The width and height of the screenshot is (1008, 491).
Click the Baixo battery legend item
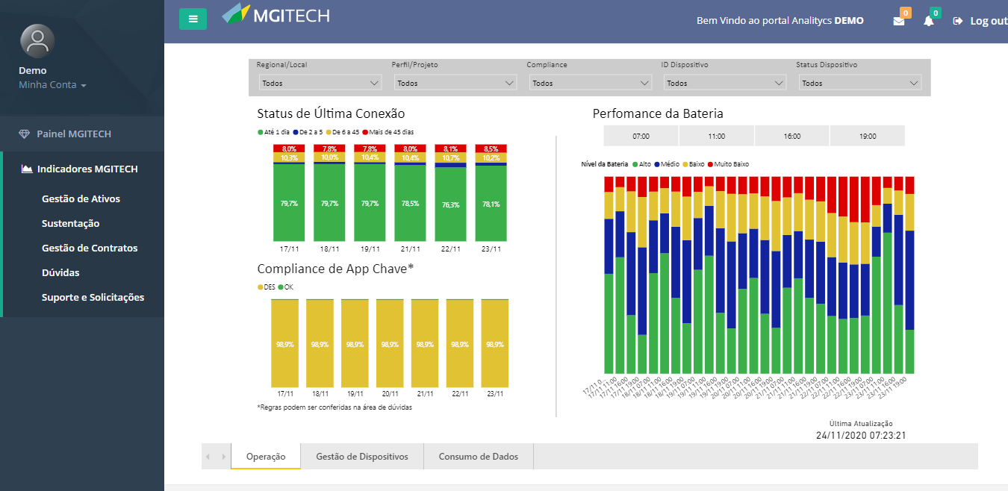coord(693,164)
